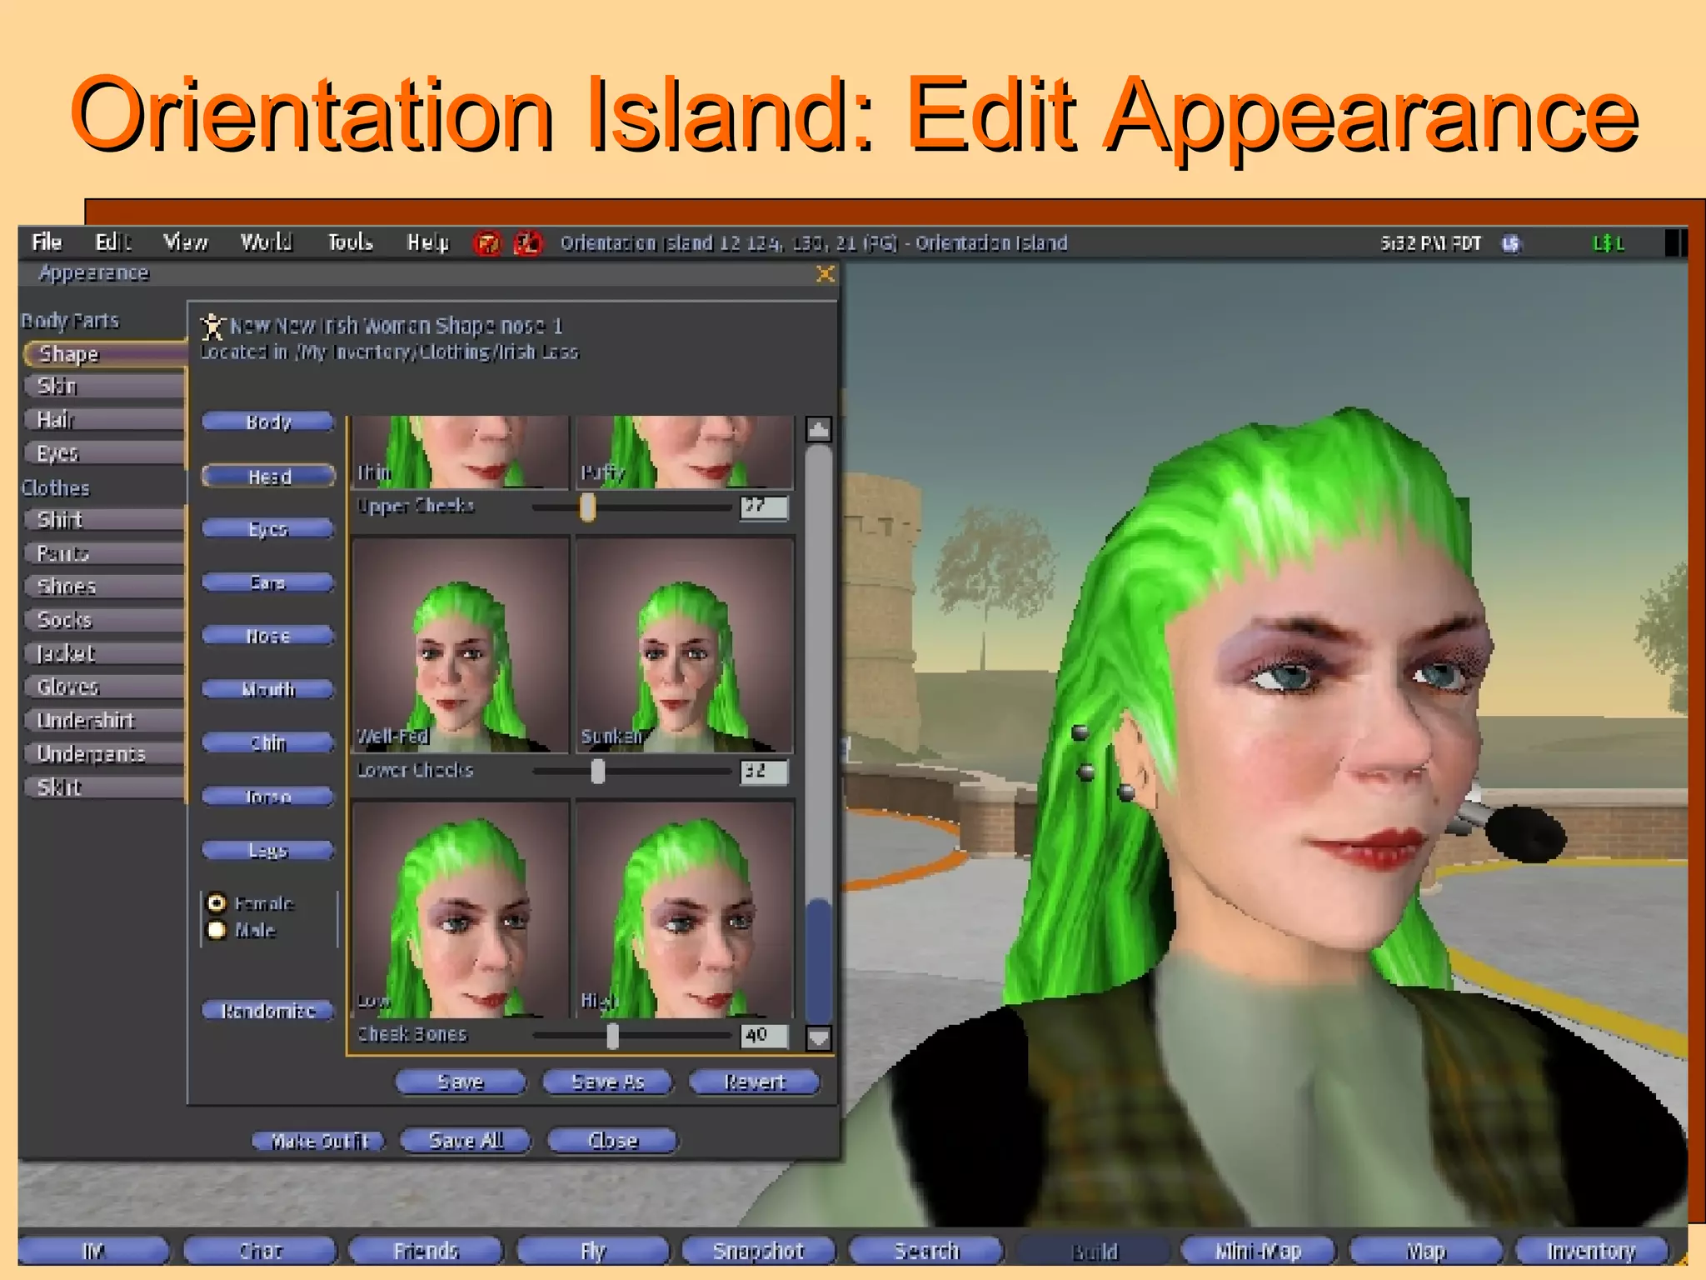Open the Help menu

[x=427, y=242]
